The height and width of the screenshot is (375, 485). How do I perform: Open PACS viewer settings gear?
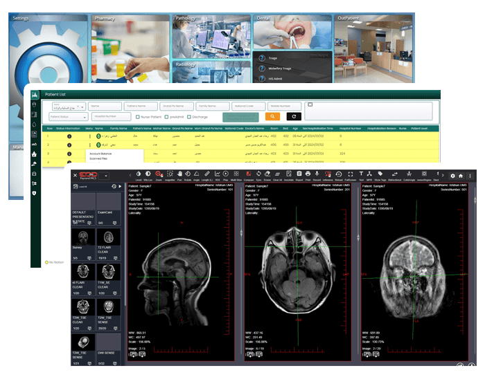click(x=453, y=176)
